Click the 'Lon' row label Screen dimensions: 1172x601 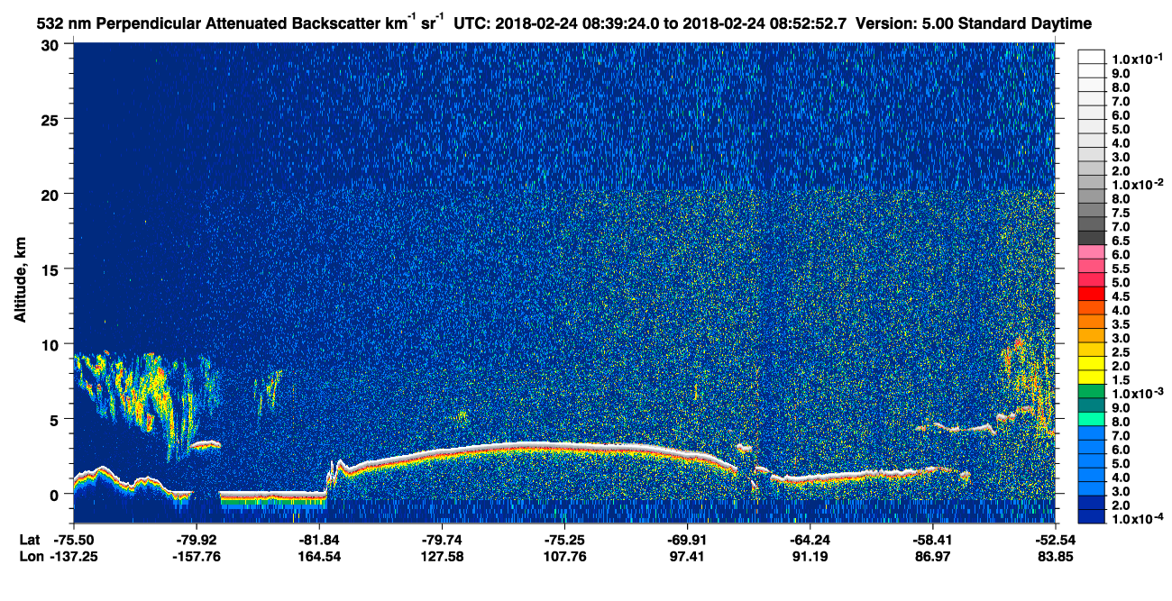pyautogui.click(x=32, y=556)
